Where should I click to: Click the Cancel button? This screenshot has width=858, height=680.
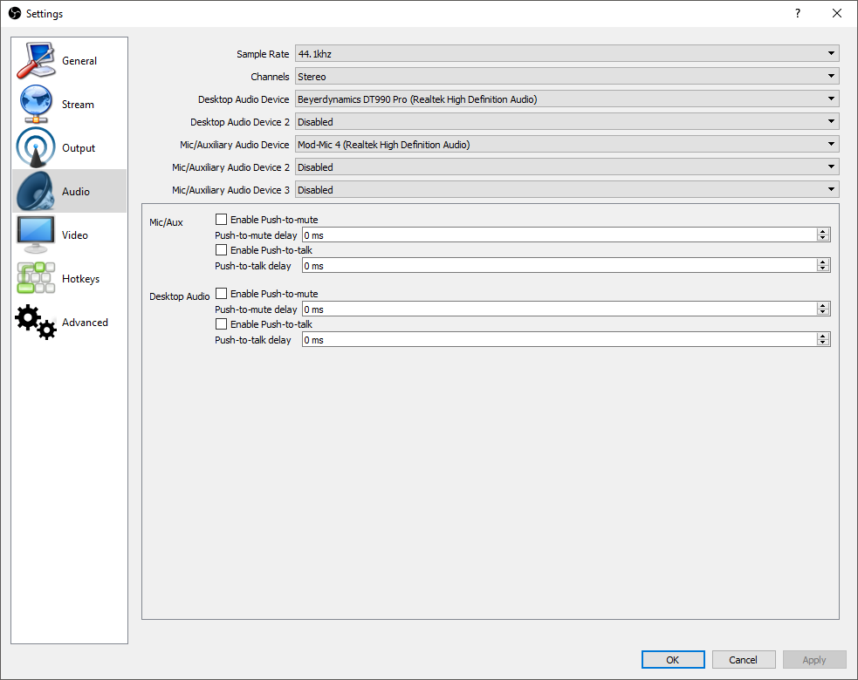tap(744, 660)
